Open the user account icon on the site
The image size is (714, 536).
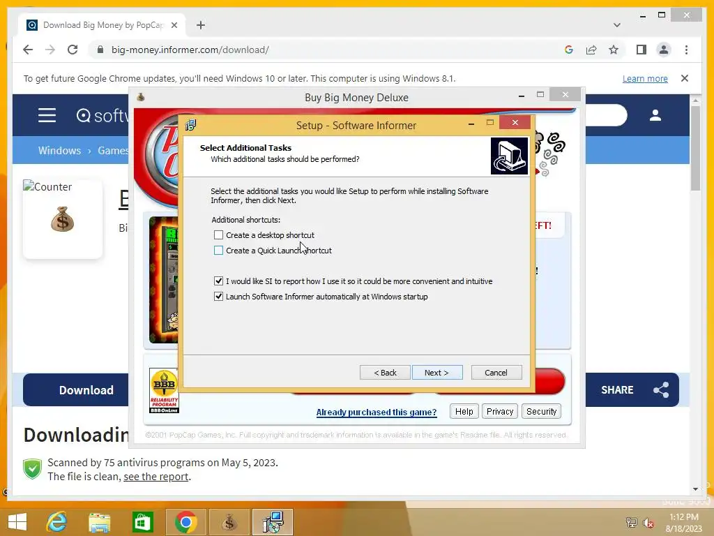[655, 115]
